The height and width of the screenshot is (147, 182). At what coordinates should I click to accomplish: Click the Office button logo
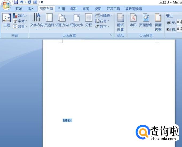[6, 5]
